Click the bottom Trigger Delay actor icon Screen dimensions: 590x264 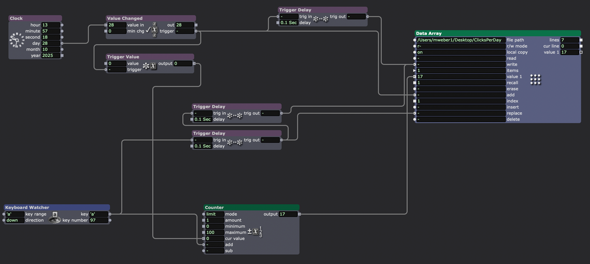(235, 142)
